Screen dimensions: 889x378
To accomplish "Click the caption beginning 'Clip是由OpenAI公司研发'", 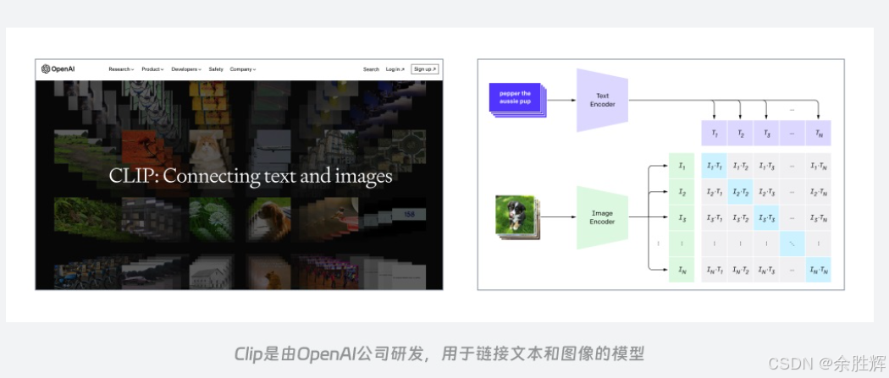I will click(x=439, y=354).
